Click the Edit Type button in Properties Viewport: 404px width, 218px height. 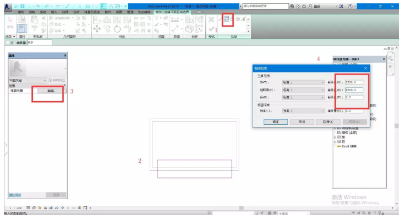pos(57,81)
